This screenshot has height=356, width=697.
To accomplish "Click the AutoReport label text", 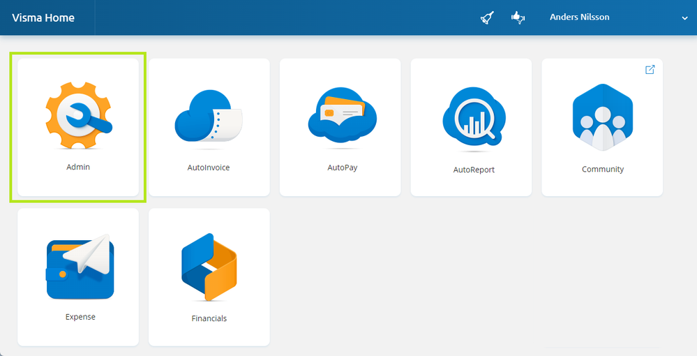I will tap(474, 170).
